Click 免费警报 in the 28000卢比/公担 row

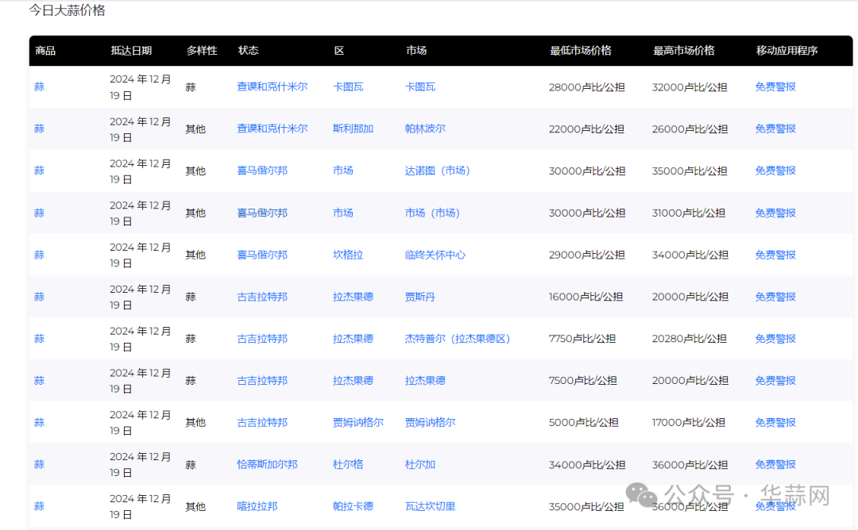coord(775,86)
